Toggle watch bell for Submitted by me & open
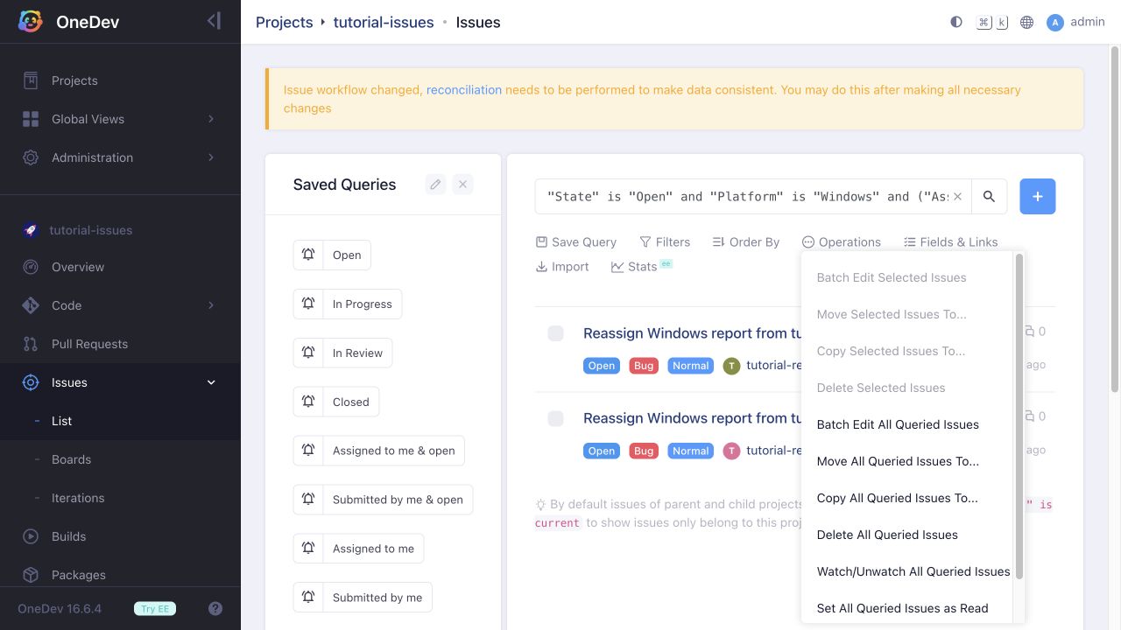 point(308,500)
